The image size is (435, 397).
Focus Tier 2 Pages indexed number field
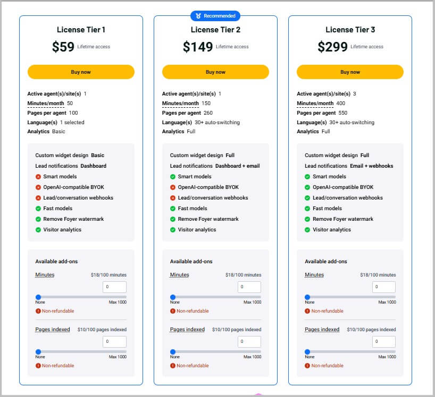point(249,342)
